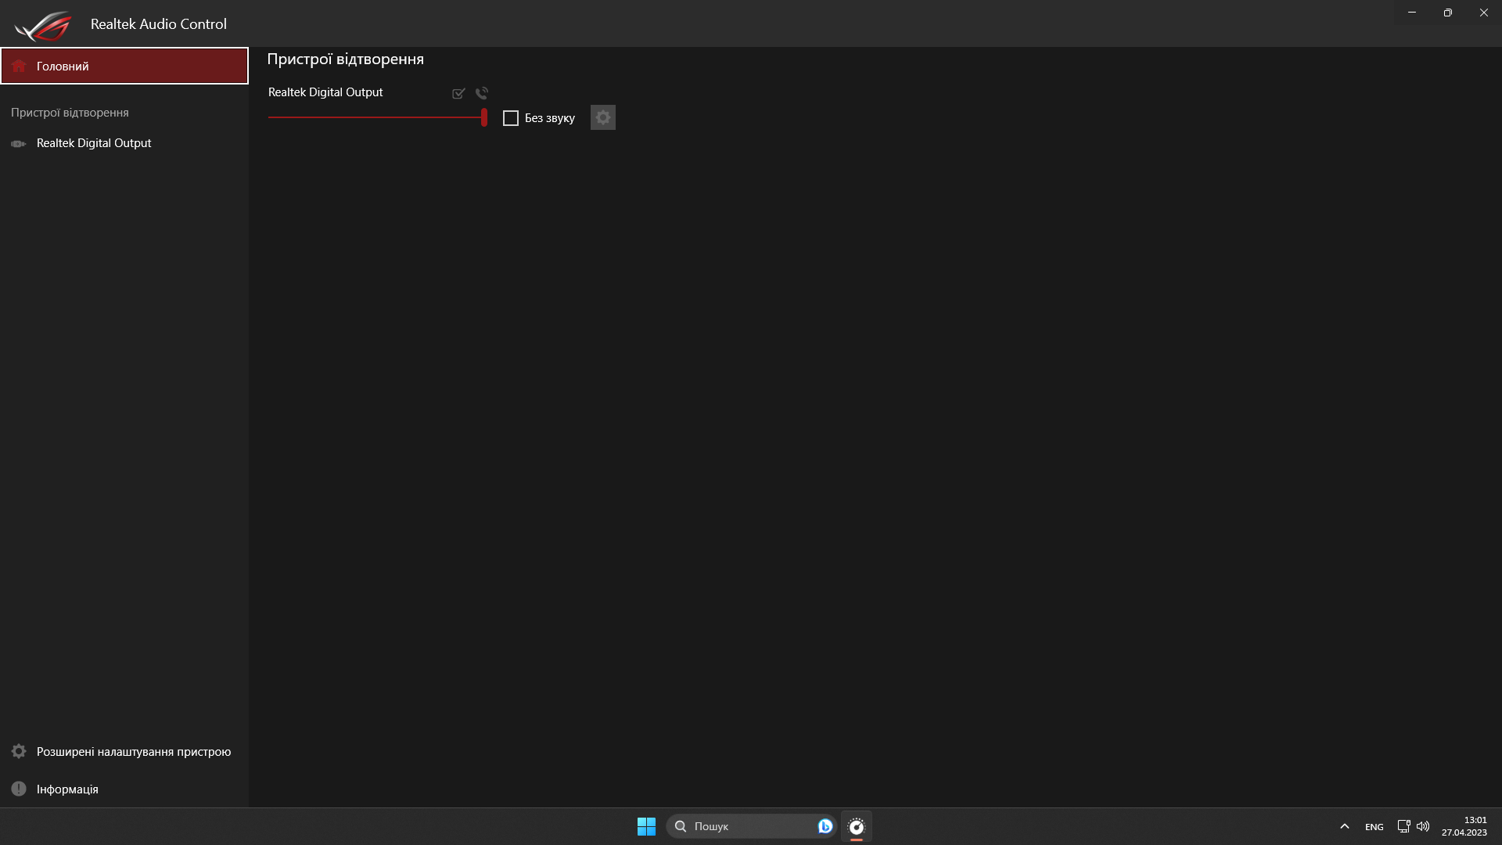Open the taskbar volume speaker icon

(x=1423, y=826)
